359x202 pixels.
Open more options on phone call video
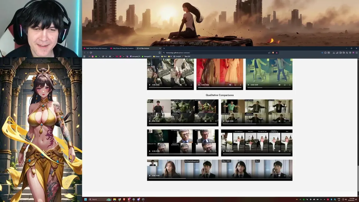290,176
